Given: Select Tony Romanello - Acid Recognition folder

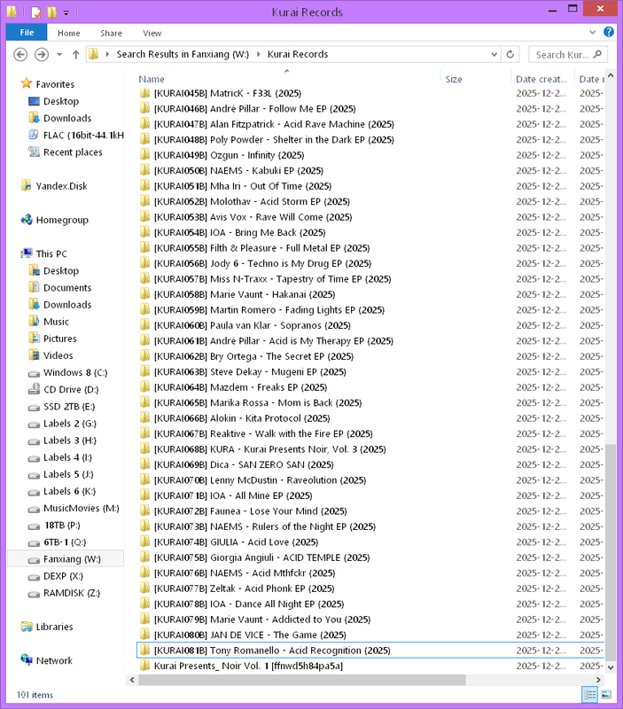Looking at the screenshot, I should [272, 651].
